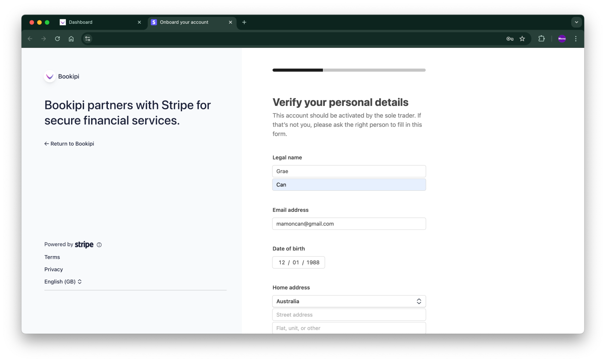
Task: Click the onboarding progress bar
Action: tap(349, 70)
